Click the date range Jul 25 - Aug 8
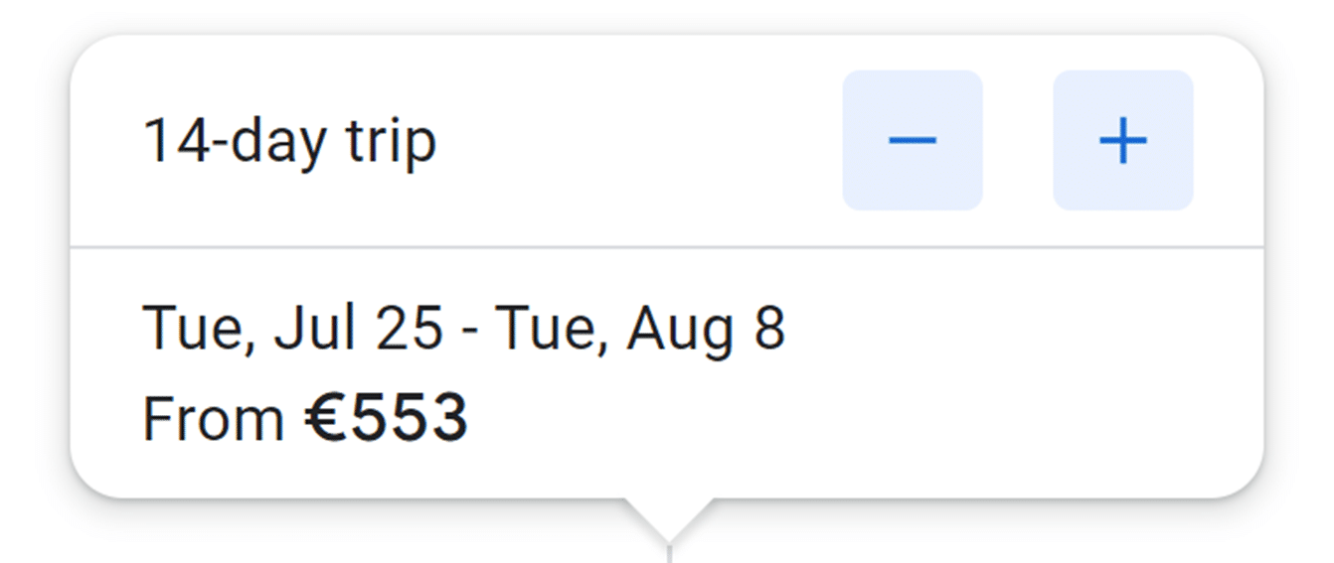1334x563 pixels. coord(464,329)
